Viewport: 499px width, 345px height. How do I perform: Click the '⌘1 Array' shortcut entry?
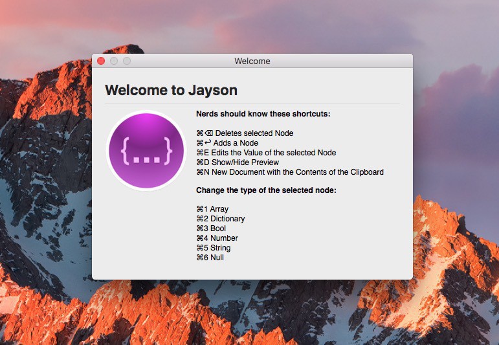point(212,209)
